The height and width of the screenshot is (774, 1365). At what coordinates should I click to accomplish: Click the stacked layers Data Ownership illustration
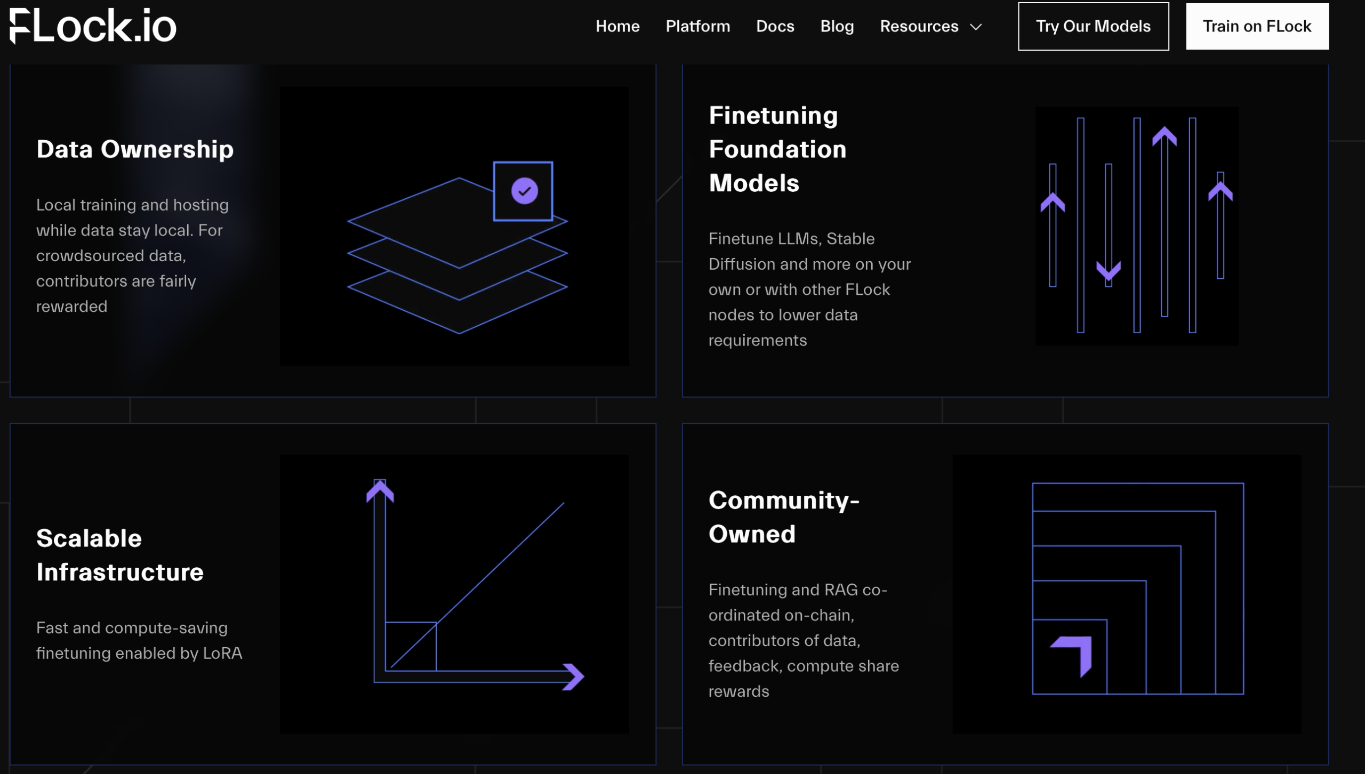coord(454,226)
